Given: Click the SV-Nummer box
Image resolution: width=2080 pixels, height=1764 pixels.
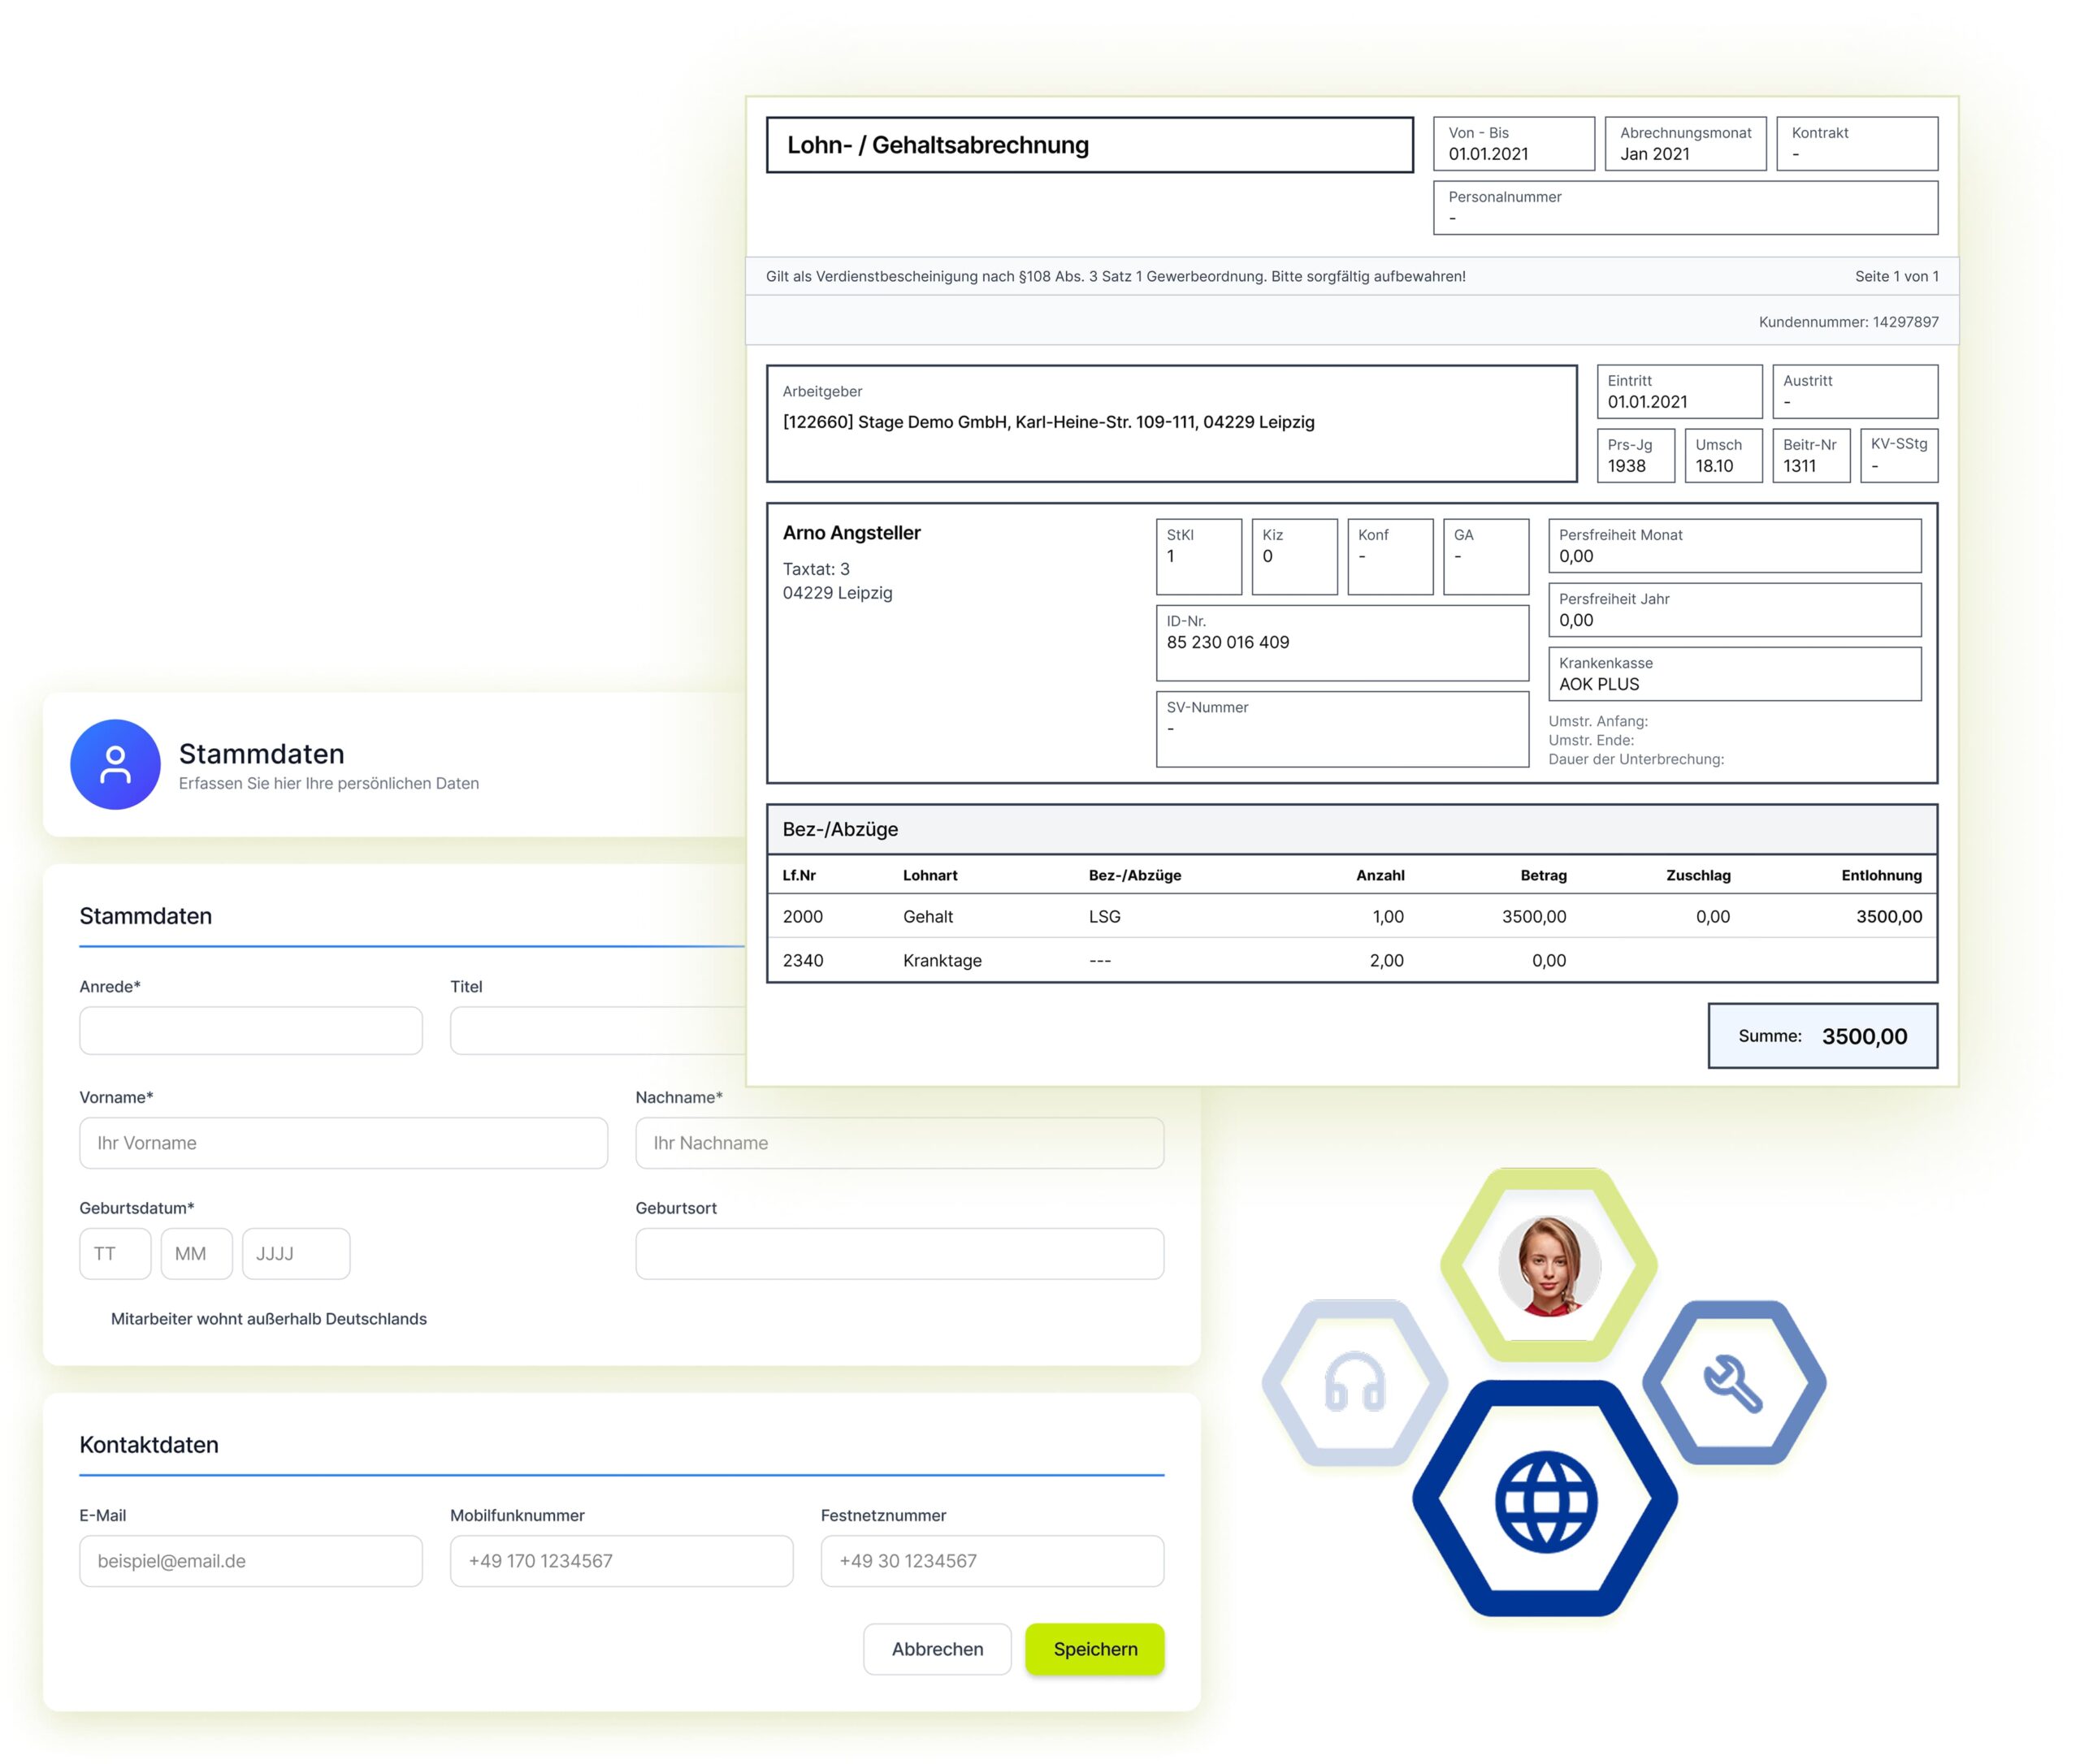Looking at the screenshot, I should (x=1342, y=729).
